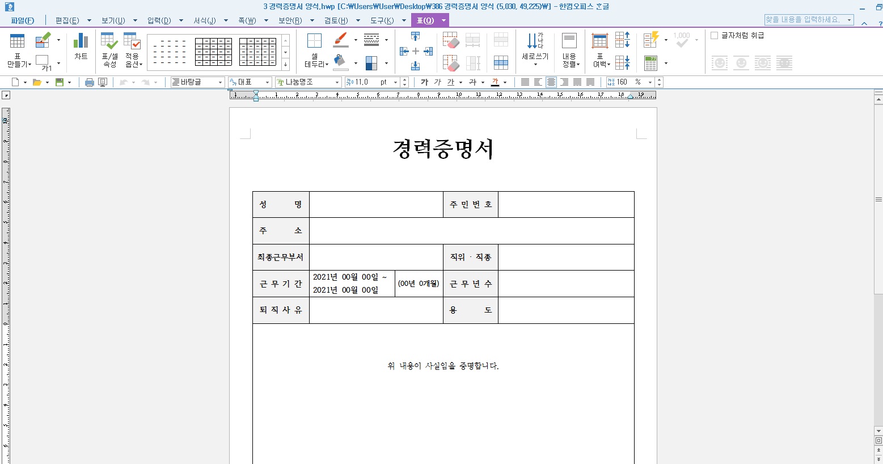The image size is (883, 464).
Task: Apply distributed paragraph alignment
Action: coord(577,82)
